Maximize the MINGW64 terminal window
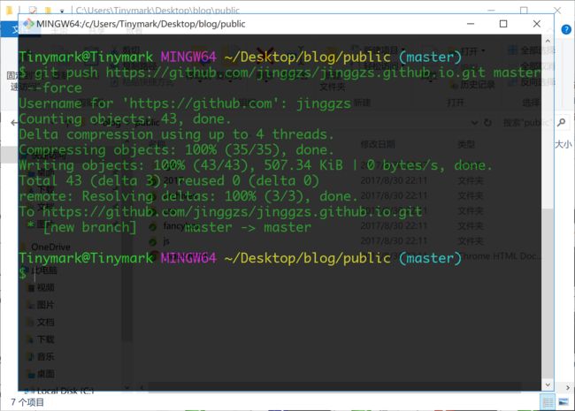575x411 pixels. [x=503, y=24]
